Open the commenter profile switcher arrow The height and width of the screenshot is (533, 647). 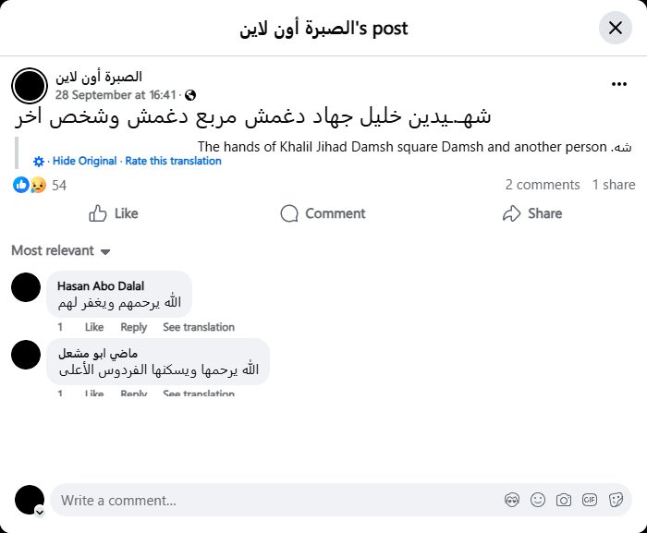tap(40, 511)
